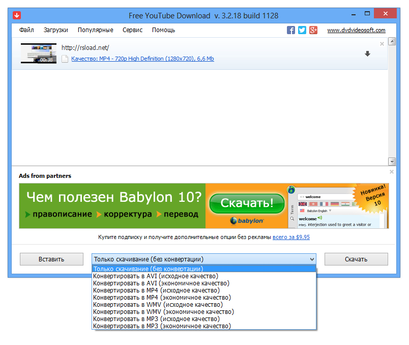The height and width of the screenshot is (345, 409).
Task: Select Конвертировать в MP3 (исходное качество)
Action: click(x=204, y=319)
